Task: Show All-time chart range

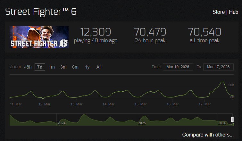Action: [99, 67]
